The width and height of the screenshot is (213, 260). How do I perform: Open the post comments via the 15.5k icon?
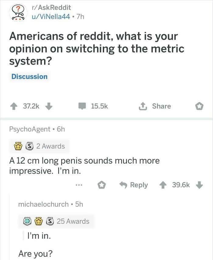tap(82, 106)
